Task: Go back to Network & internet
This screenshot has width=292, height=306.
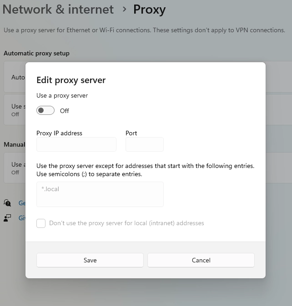Action: 58,9
